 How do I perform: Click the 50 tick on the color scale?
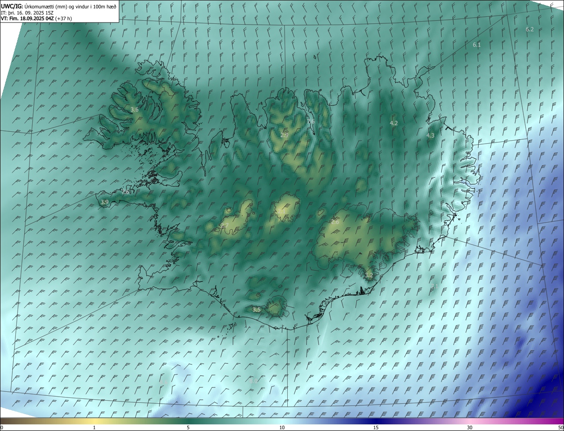[x=560, y=427]
